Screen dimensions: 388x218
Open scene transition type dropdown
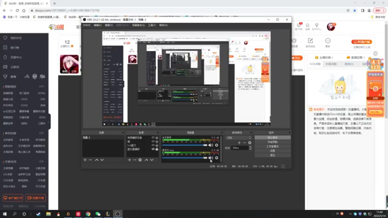click(238, 138)
